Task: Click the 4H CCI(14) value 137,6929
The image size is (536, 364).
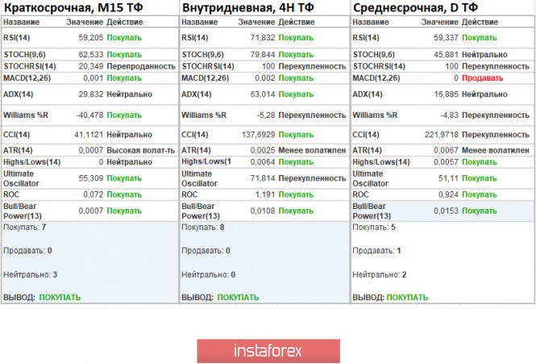Action: tap(259, 135)
